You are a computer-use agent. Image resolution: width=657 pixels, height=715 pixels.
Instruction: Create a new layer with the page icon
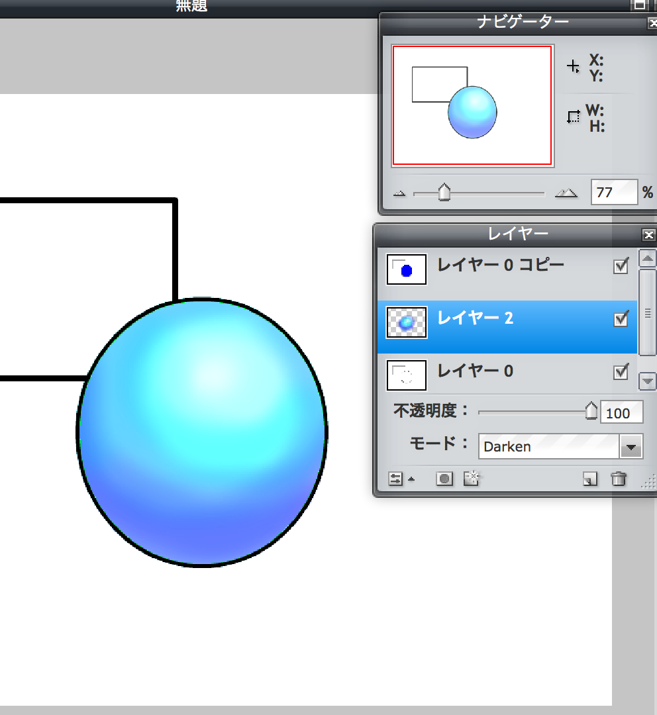[x=590, y=479]
